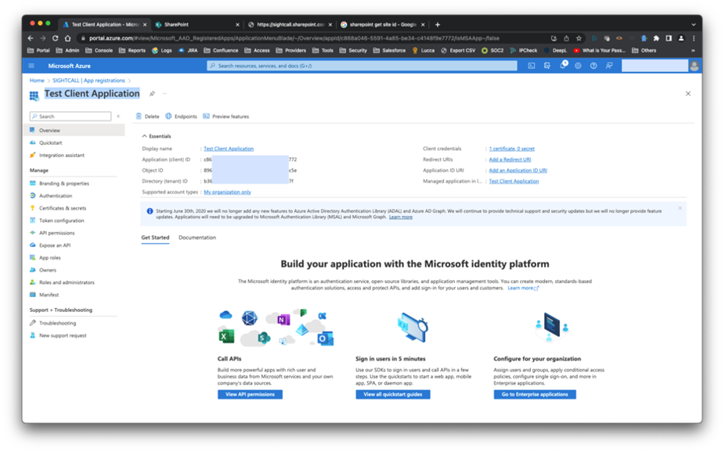Click the Home breadcrumb link

(x=37, y=81)
